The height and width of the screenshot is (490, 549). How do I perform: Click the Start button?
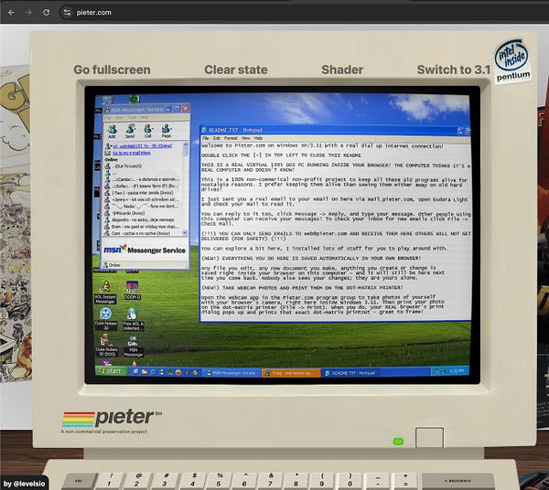[x=112, y=371]
